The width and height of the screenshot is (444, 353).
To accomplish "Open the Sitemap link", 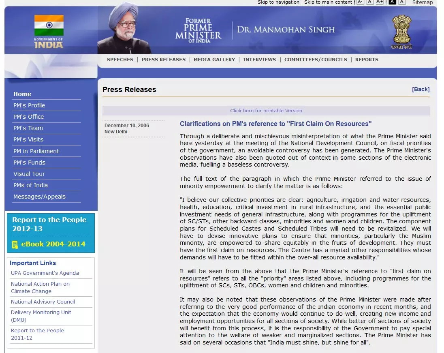I will point(423,2).
